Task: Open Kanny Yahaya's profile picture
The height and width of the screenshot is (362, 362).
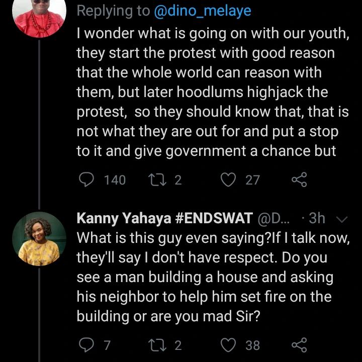Action: [x=39, y=238]
